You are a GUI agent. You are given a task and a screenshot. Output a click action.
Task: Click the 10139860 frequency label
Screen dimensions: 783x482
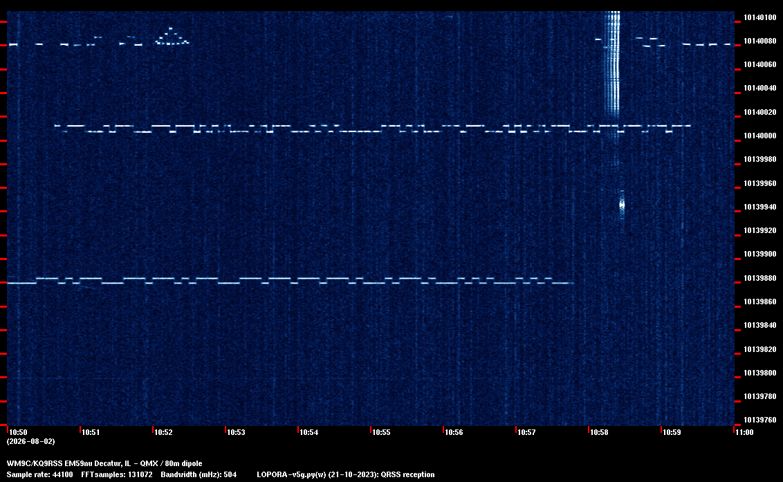pos(760,302)
